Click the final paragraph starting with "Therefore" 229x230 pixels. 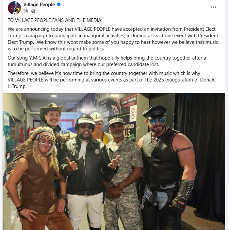click(112, 80)
